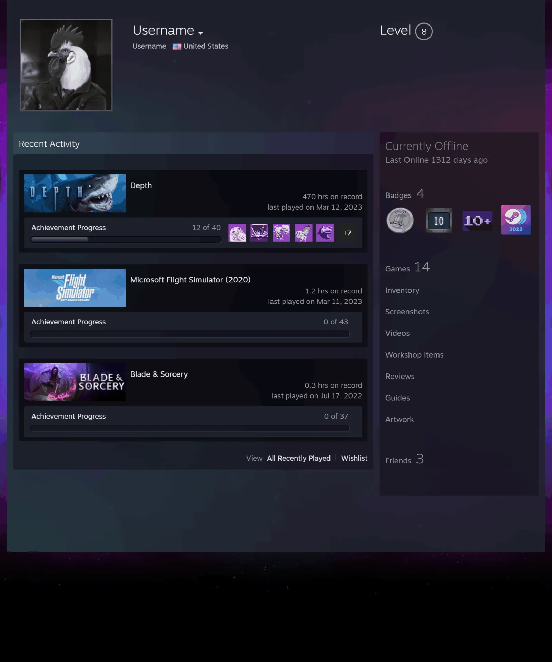Open All Recently Played games
Viewport: 552px width, 662px height.
click(x=299, y=458)
